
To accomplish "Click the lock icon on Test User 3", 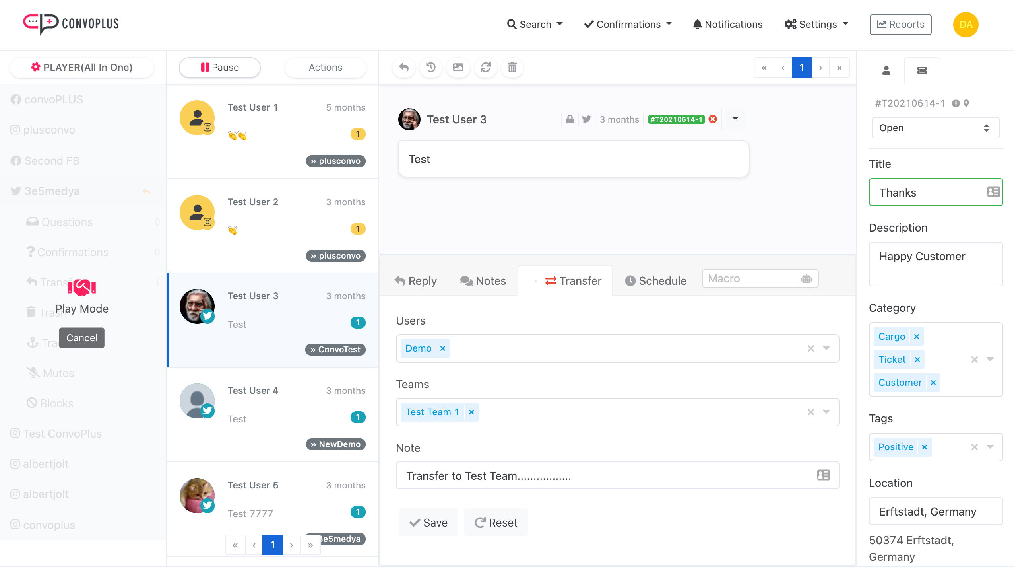I will coord(570,119).
